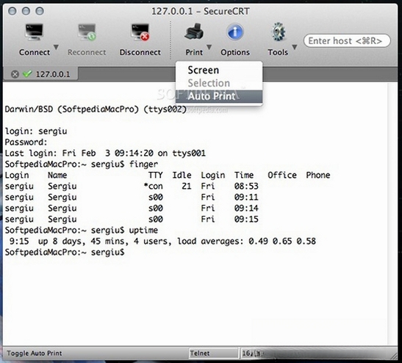Viewport: 402px width, 363px height.
Task: Click the Disconnect label
Action: pyautogui.click(x=140, y=52)
